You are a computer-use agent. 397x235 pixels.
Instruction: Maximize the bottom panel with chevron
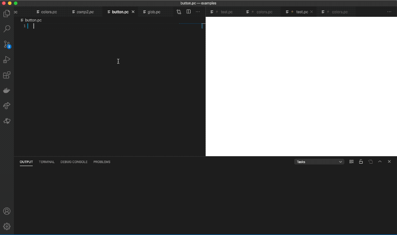pyautogui.click(x=380, y=162)
